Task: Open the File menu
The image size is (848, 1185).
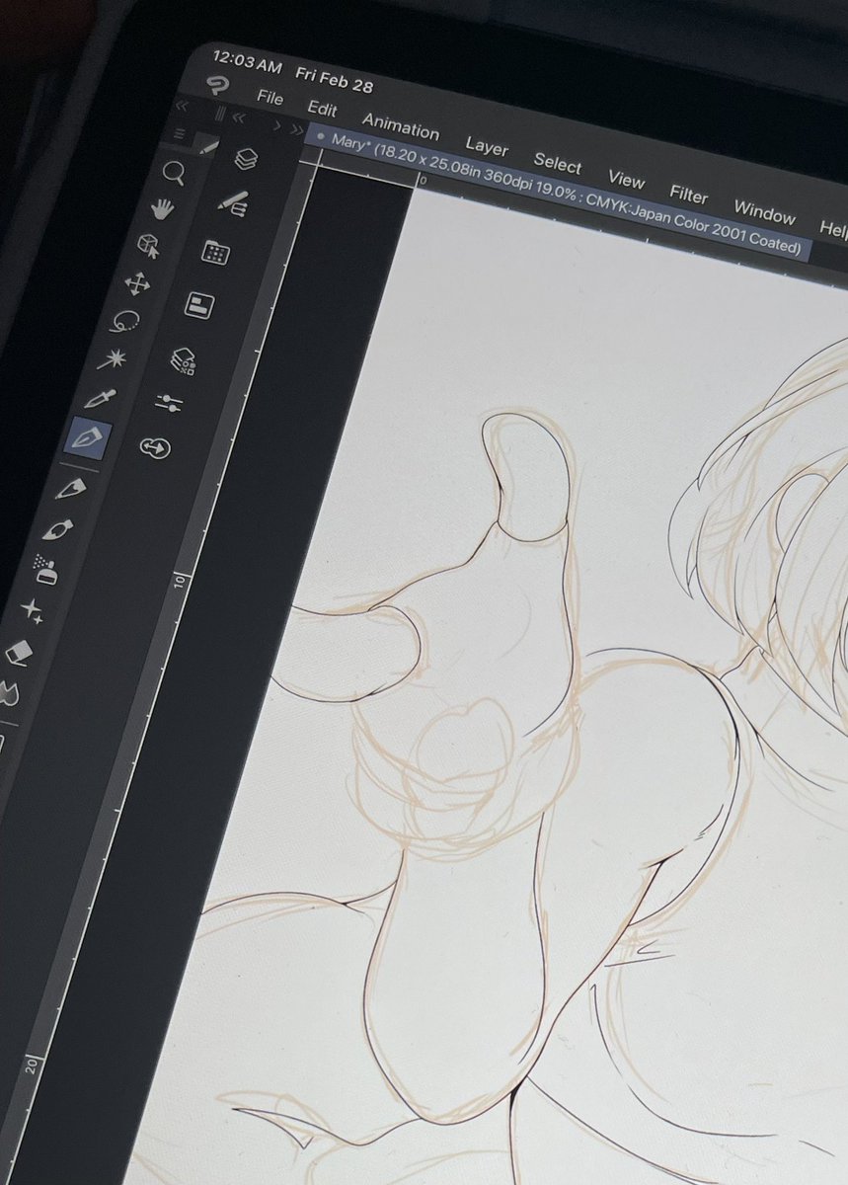Action: coord(270,99)
